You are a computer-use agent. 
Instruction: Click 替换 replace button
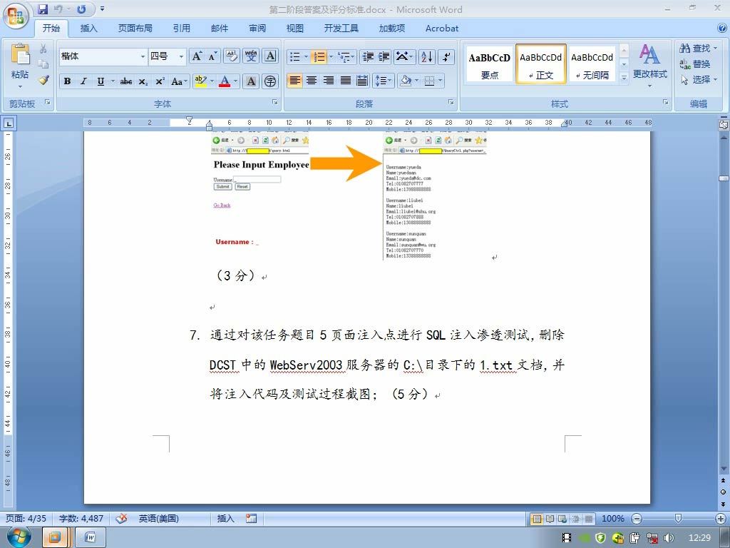tap(694, 64)
